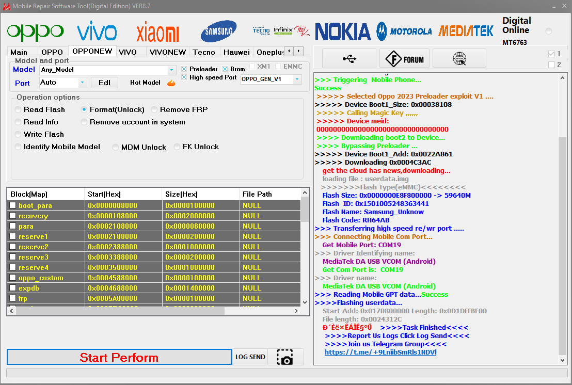The image size is (572, 385).
Task: Click the log panel vertical scrollbar
Action: click(562, 245)
